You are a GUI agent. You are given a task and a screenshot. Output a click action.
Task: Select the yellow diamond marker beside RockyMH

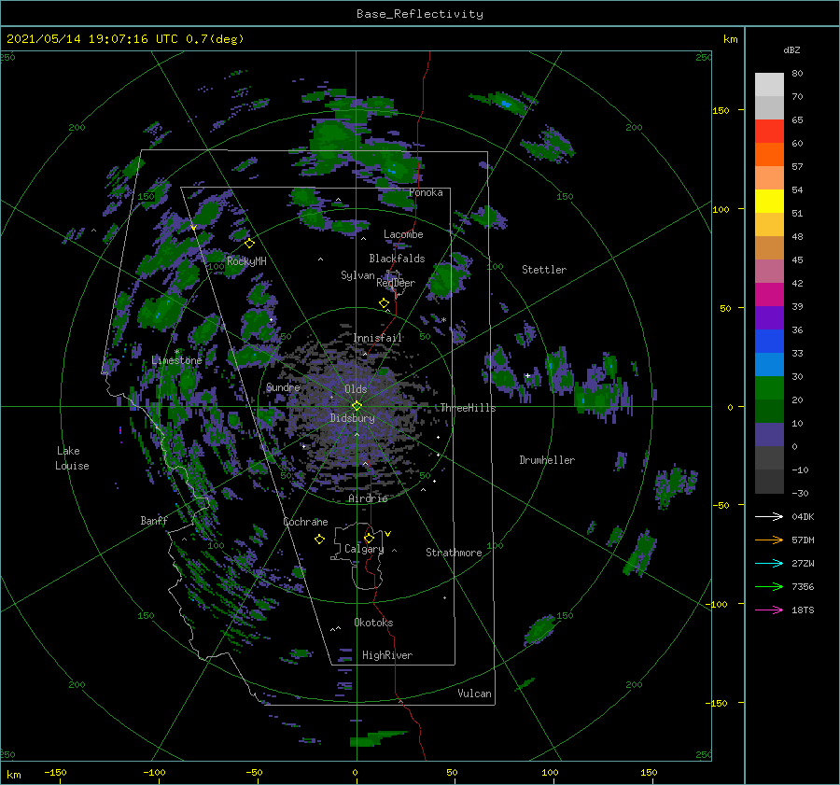click(x=249, y=244)
